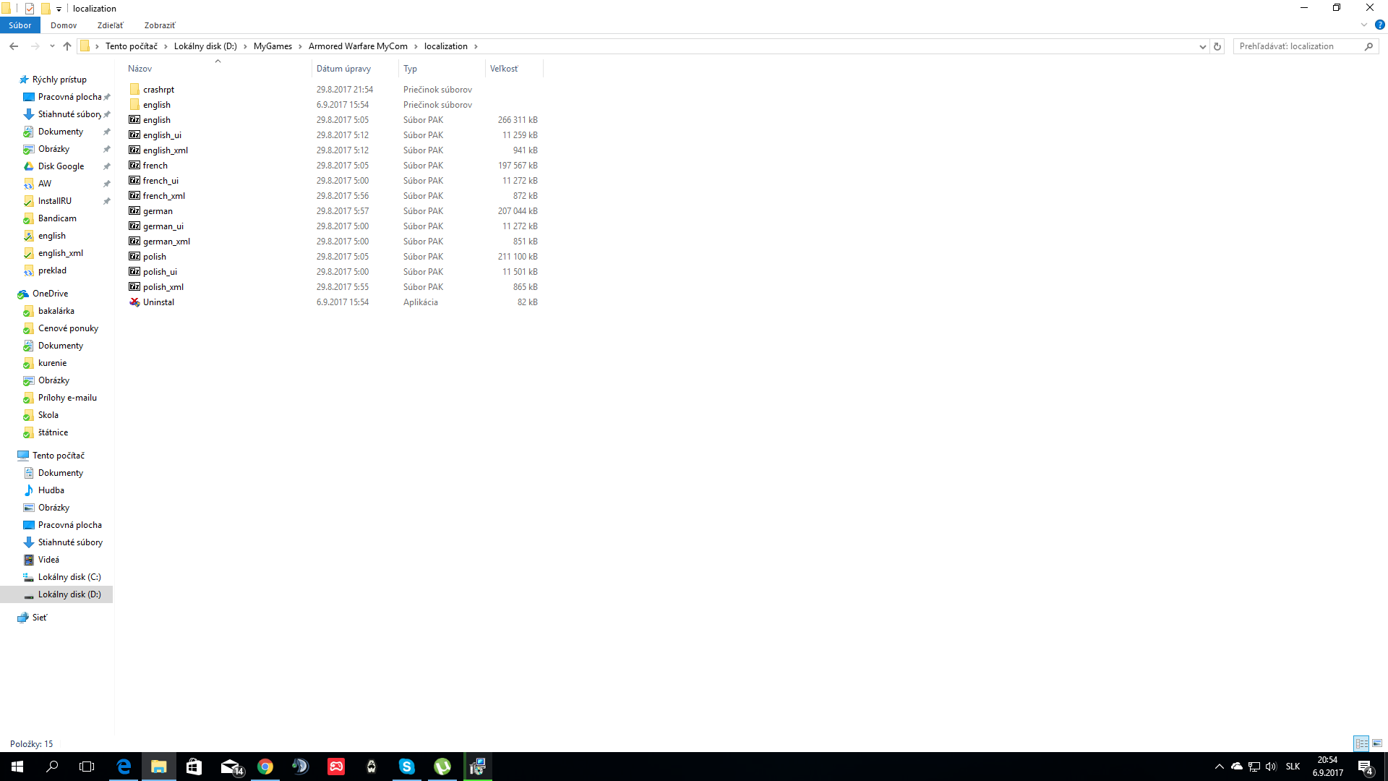Open OneDrive in navigation pane

pos(50,294)
